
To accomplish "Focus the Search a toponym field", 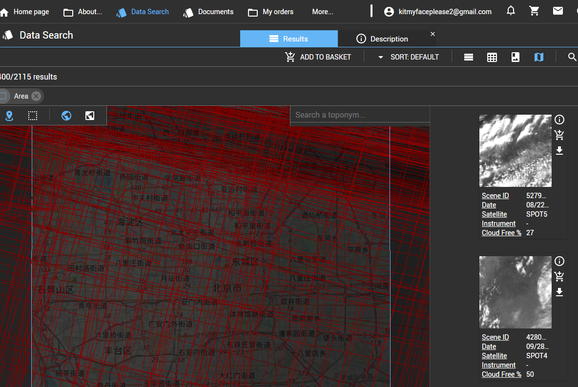I will 360,115.
